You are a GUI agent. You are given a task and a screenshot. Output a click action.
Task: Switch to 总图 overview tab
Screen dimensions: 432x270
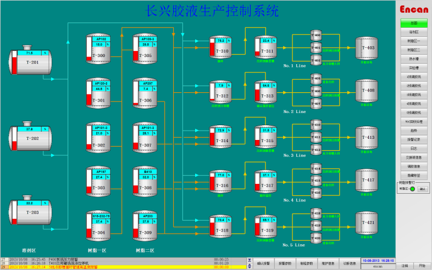pyautogui.click(x=414, y=23)
